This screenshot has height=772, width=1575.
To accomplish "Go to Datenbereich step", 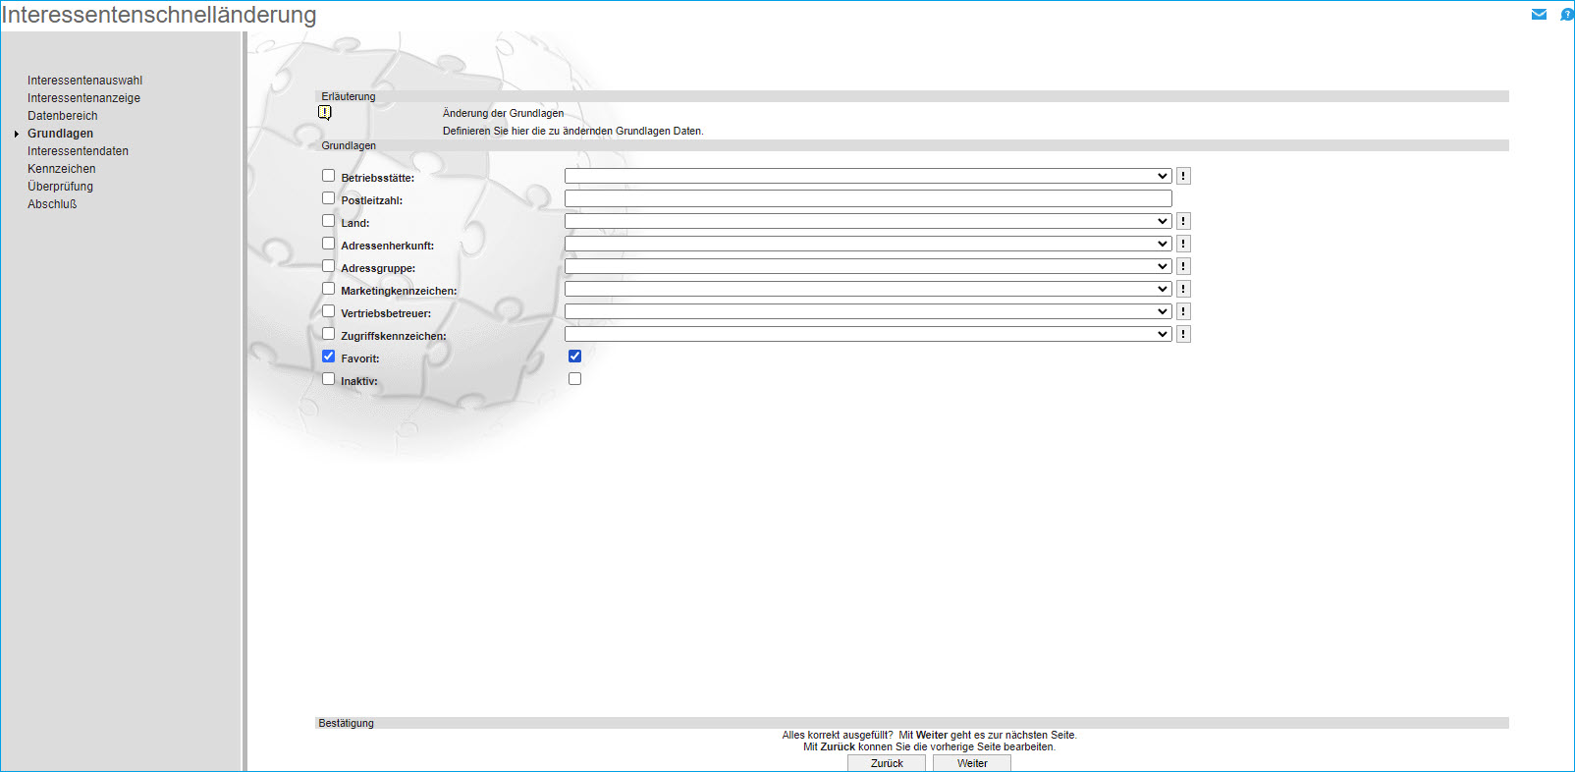I will (x=63, y=116).
